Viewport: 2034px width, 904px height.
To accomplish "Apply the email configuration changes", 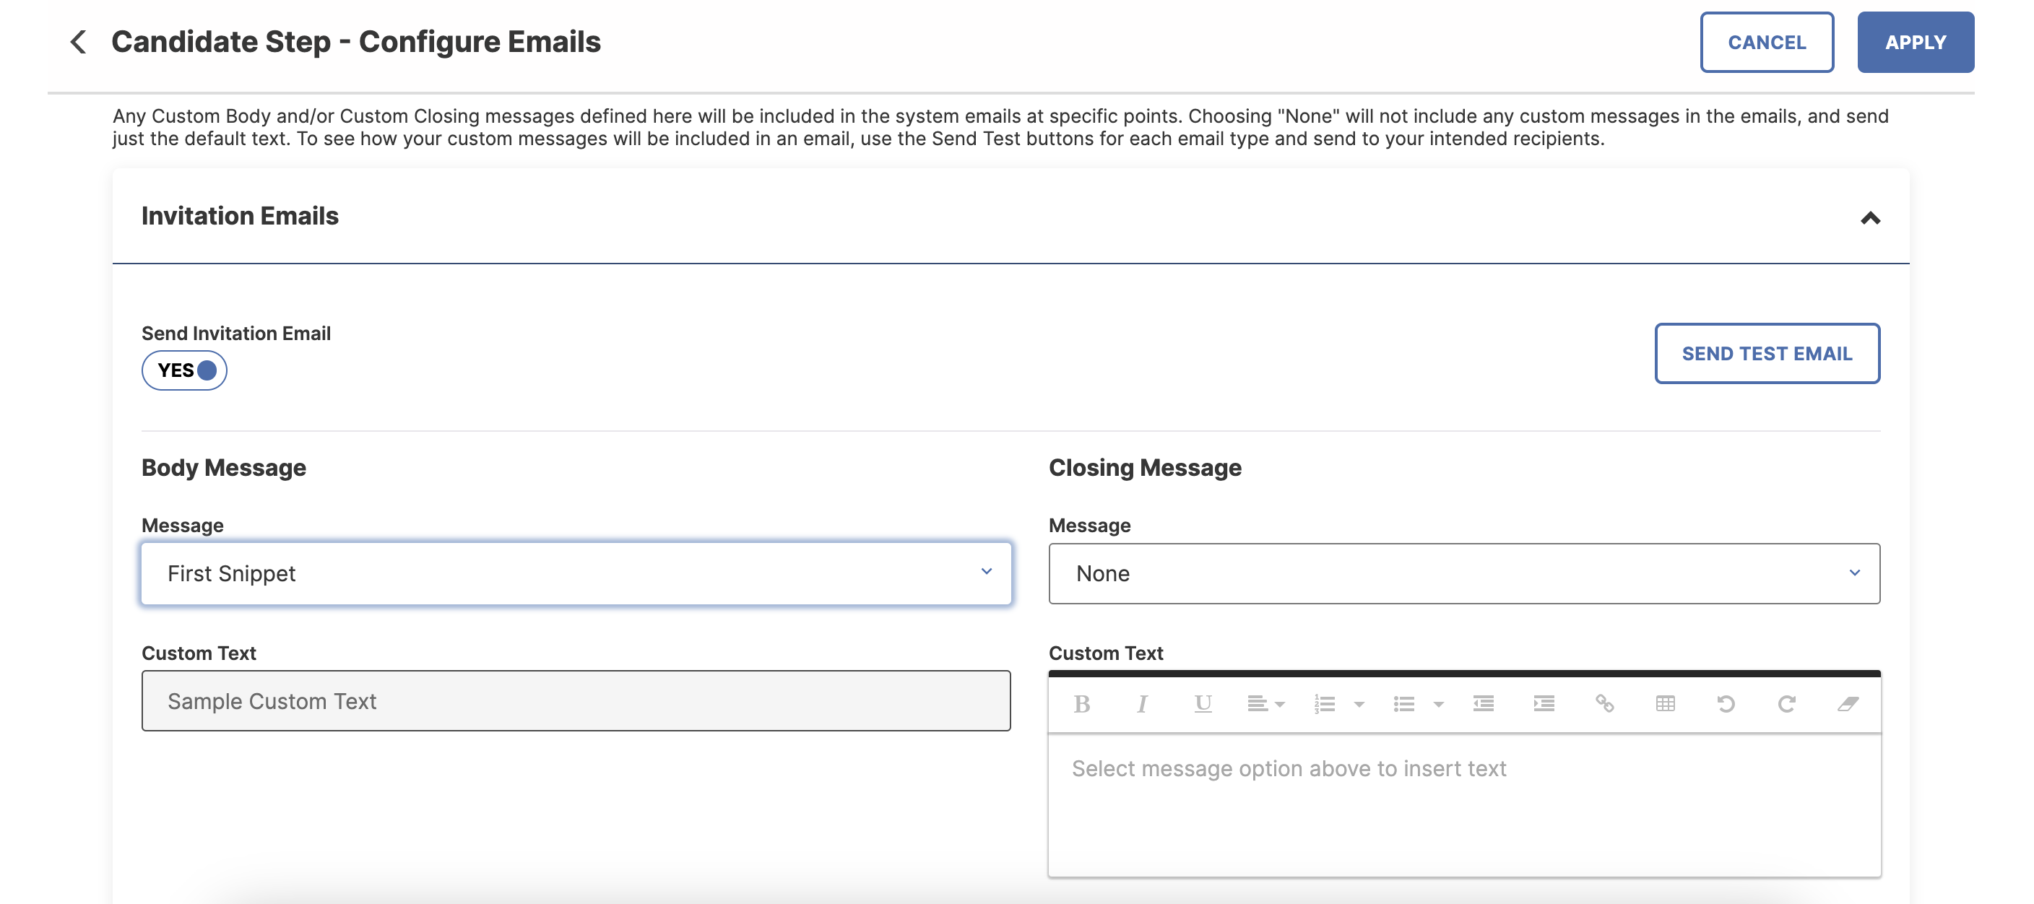I will click(1915, 42).
